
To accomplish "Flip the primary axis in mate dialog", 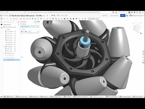I will point(21,31).
